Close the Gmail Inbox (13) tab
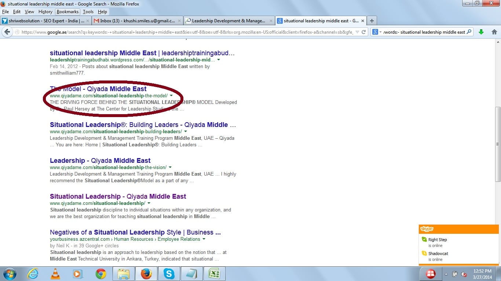This screenshot has width=501, height=281. point(179,21)
